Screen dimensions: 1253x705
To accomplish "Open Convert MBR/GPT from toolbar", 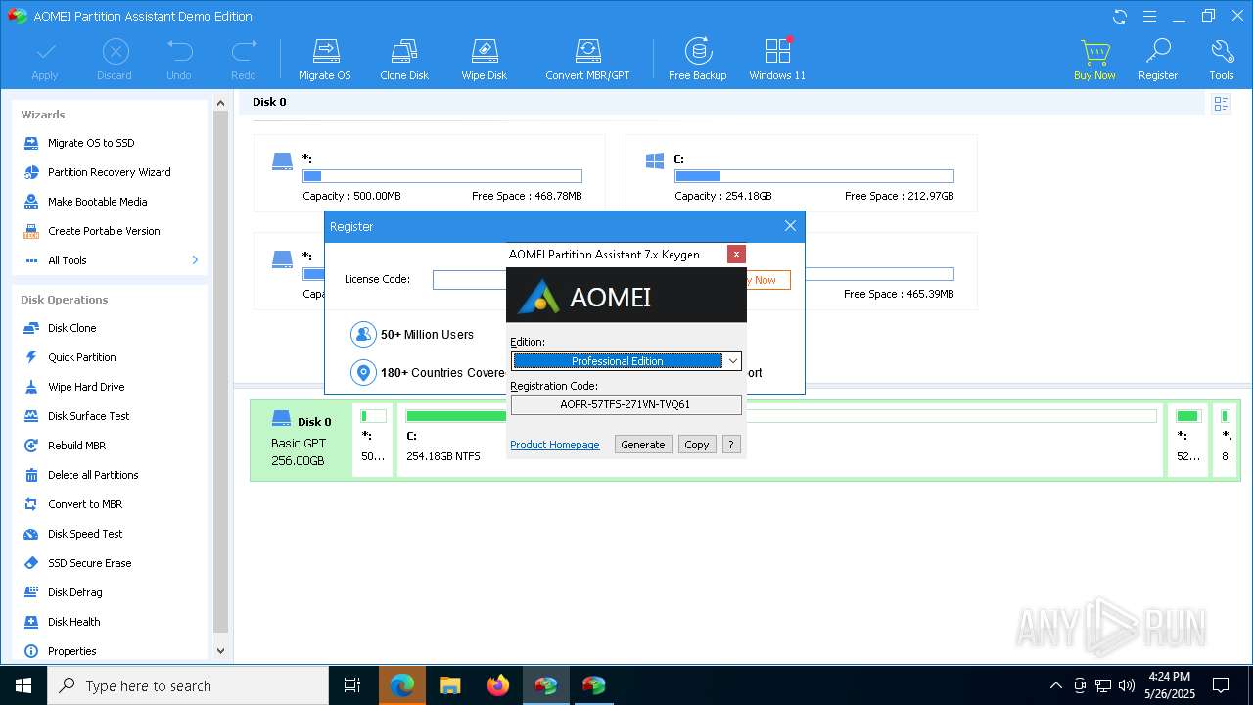I will [x=587, y=60].
